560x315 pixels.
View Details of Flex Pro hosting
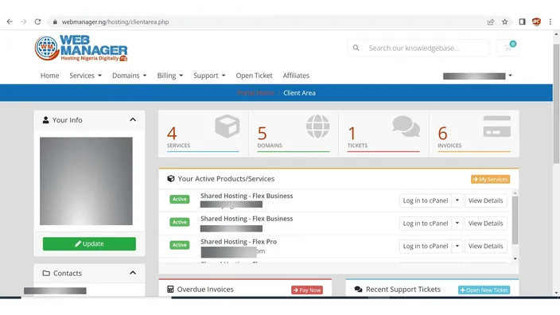(x=486, y=246)
